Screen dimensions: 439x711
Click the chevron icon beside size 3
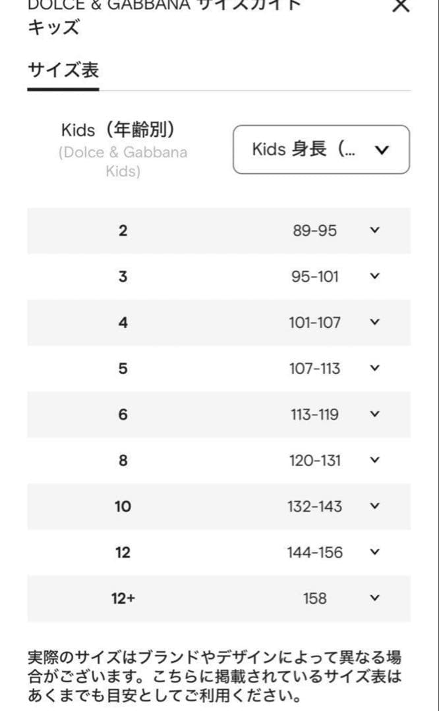pos(374,276)
